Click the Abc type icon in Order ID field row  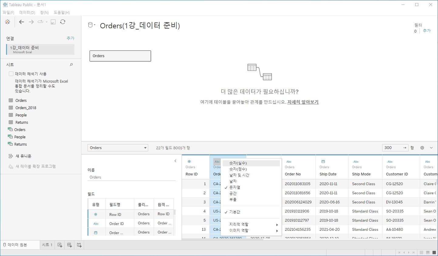point(96,223)
